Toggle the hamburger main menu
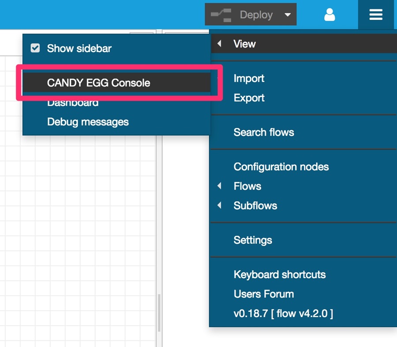The width and height of the screenshot is (397, 347). coord(376,15)
